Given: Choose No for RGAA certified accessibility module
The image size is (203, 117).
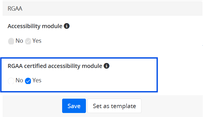Looking at the screenshot, I should pos(11,81).
